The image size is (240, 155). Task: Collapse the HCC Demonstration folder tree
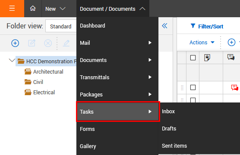pos(12,60)
